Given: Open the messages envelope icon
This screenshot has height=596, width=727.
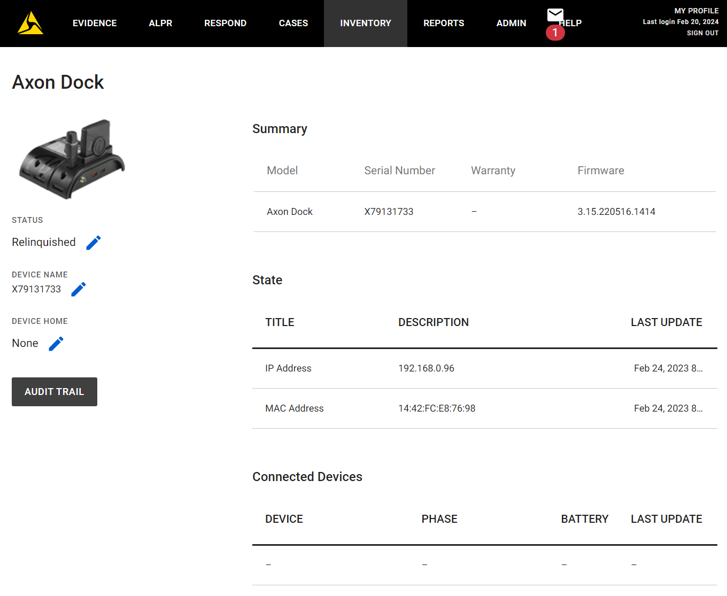Looking at the screenshot, I should click(x=555, y=14).
